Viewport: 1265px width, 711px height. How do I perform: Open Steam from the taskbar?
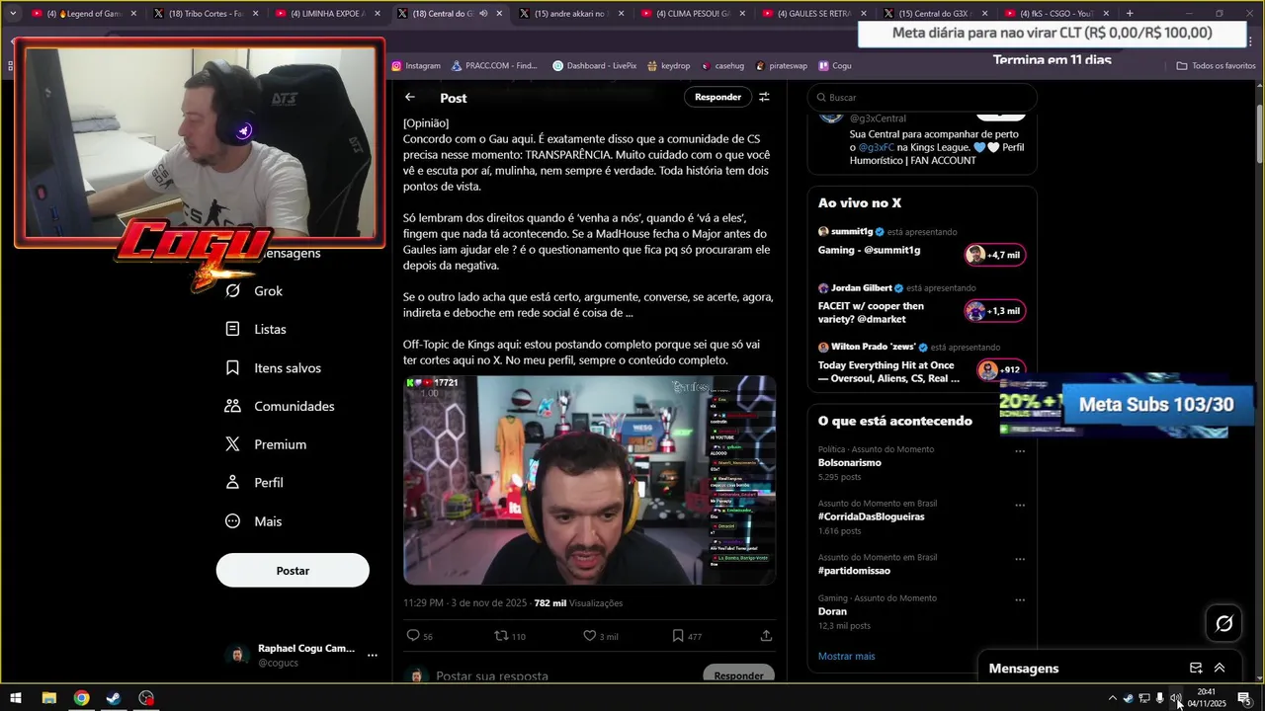click(114, 698)
